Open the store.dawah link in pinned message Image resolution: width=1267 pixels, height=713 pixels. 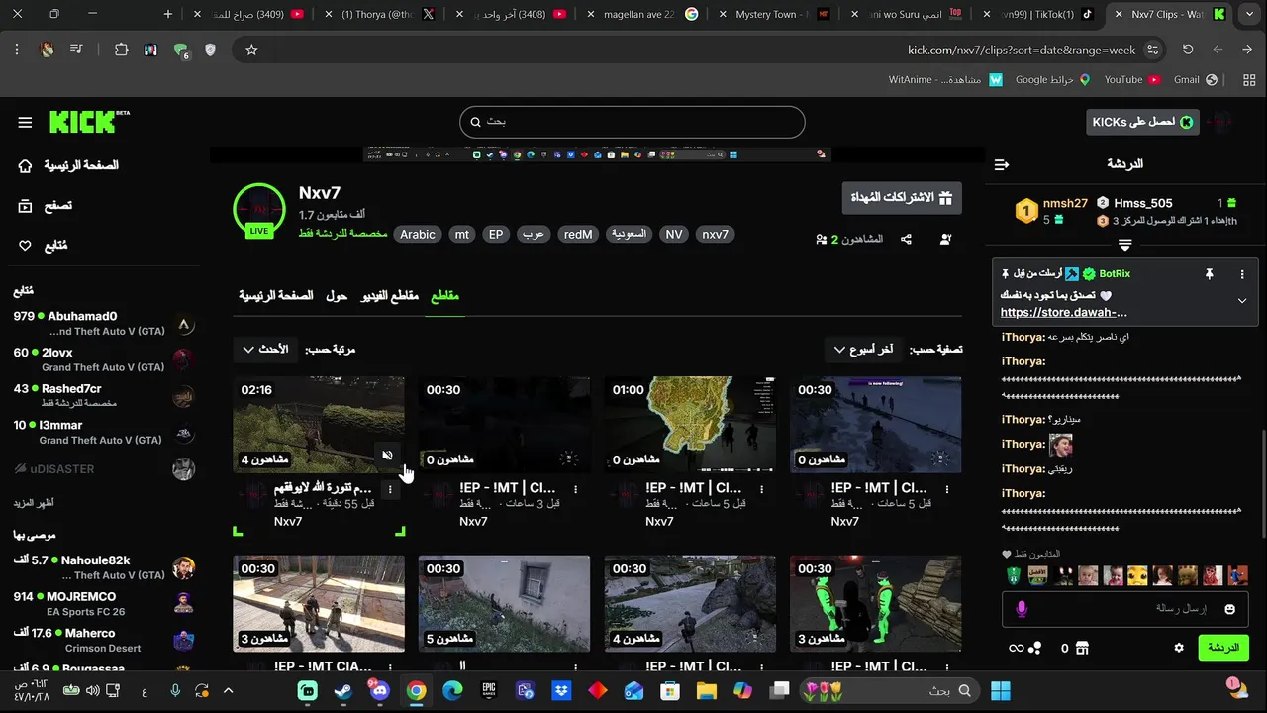(1064, 312)
